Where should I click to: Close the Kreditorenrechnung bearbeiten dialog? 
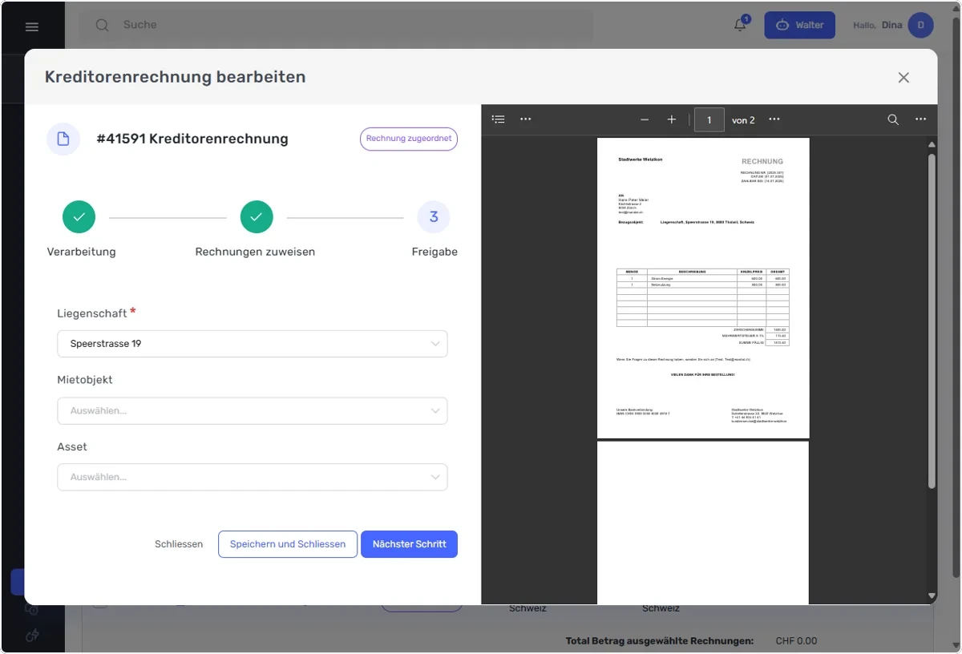click(903, 78)
